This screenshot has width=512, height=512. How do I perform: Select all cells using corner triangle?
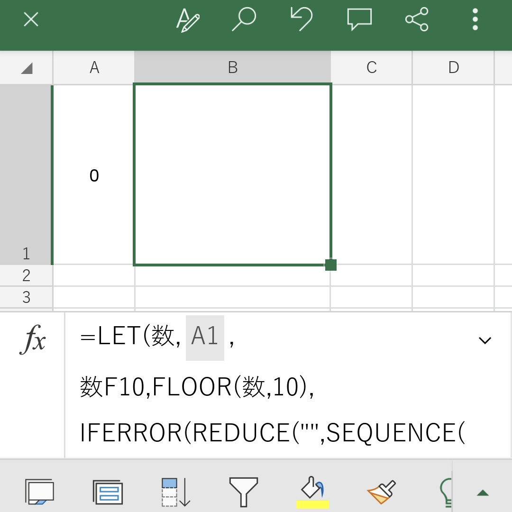click(27, 68)
